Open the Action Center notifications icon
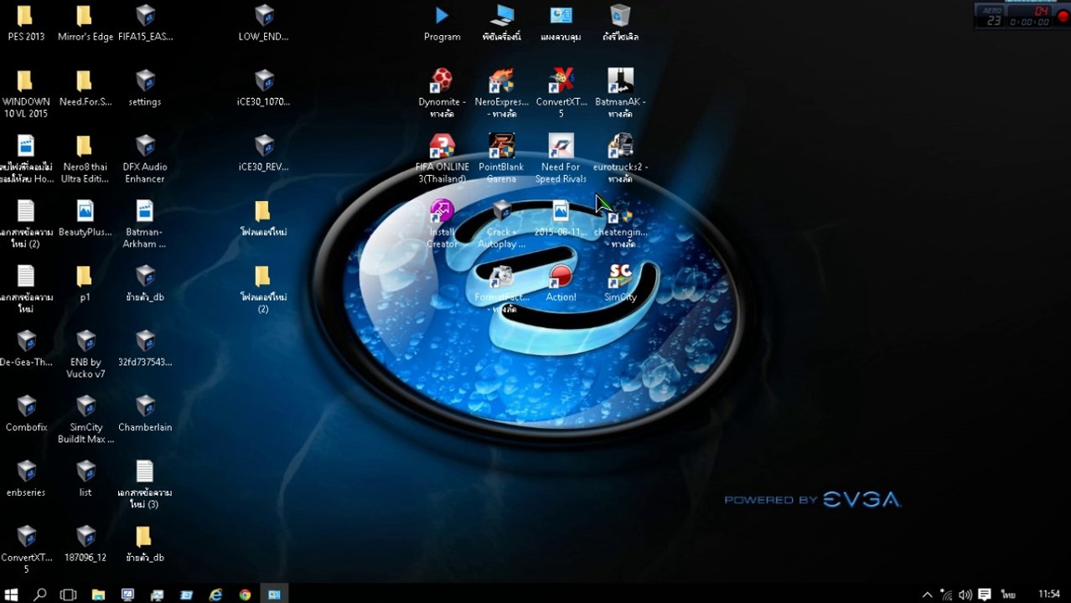Image resolution: width=1071 pixels, height=603 pixels. click(x=986, y=595)
